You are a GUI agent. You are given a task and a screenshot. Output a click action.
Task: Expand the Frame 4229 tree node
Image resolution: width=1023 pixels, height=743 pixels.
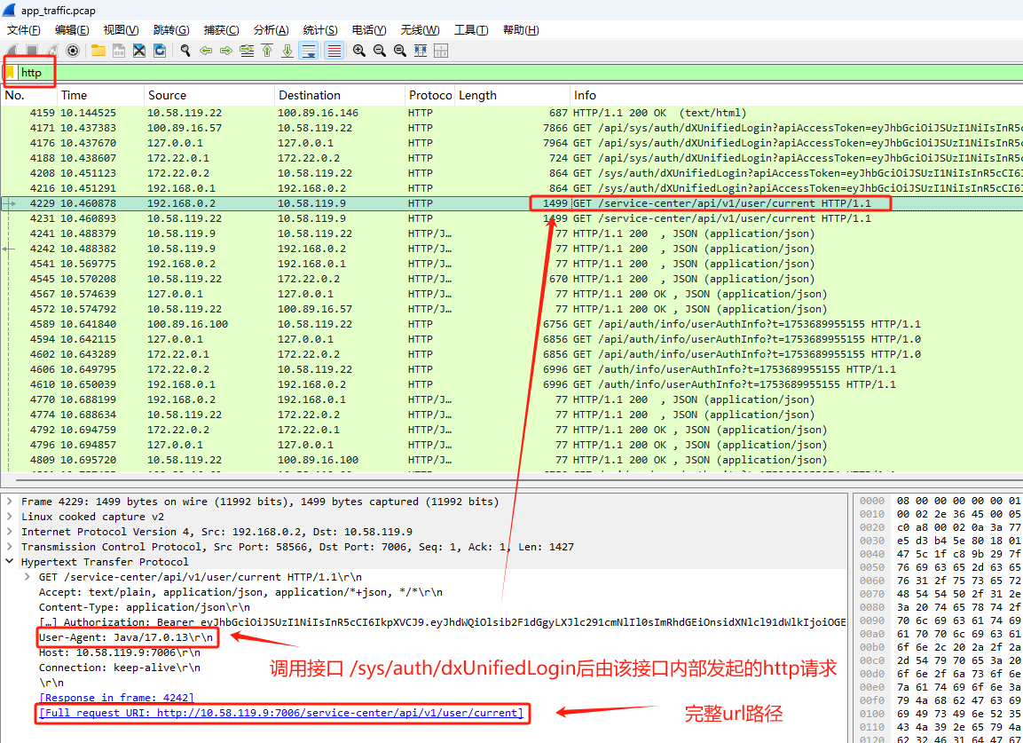point(9,502)
